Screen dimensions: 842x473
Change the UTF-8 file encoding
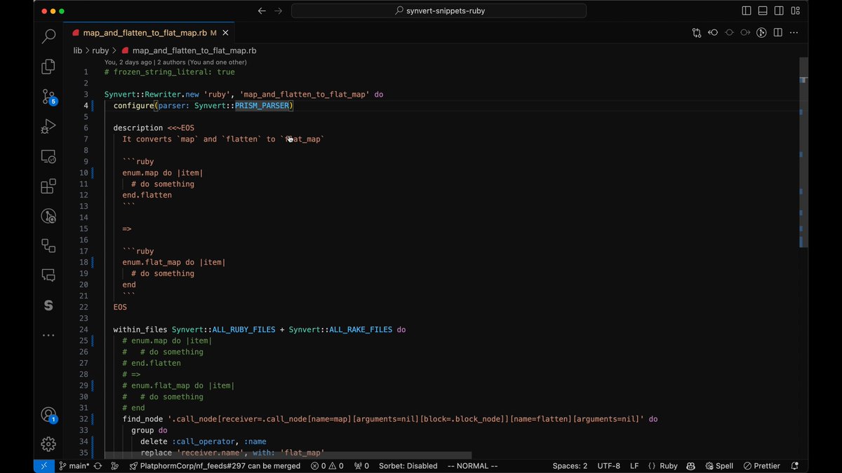(608, 466)
